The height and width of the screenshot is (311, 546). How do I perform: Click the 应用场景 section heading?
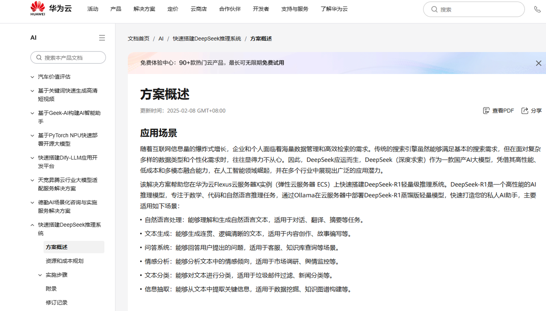click(158, 133)
